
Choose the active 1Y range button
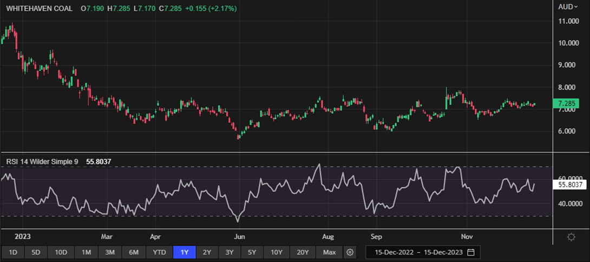184,252
